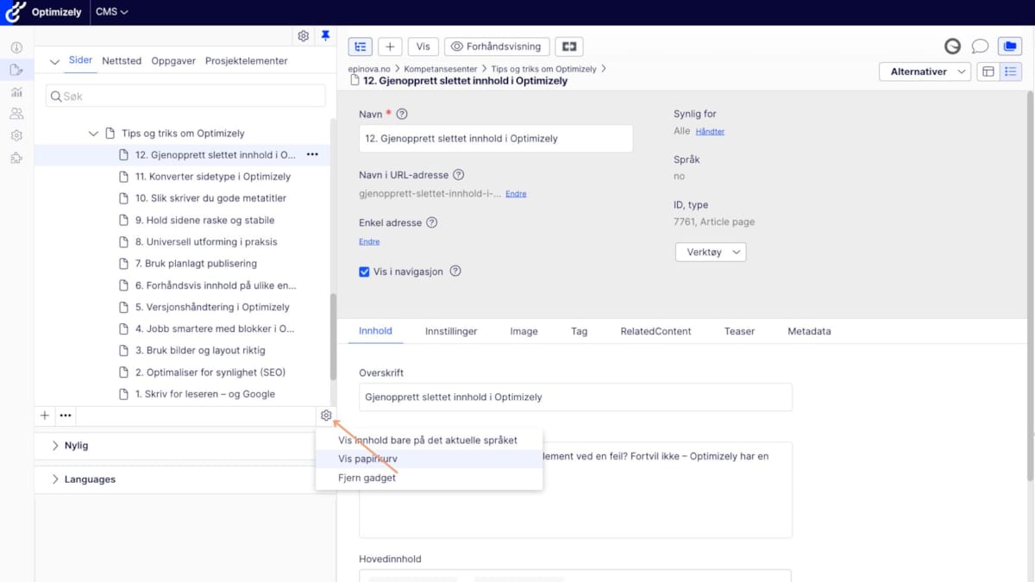Select page 7. Bruk planlagt publisering
The width and height of the screenshot is (1035, 582).
click(196, 264)
